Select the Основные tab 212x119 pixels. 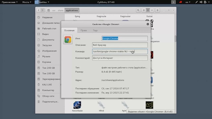click(x=69, y=30)
